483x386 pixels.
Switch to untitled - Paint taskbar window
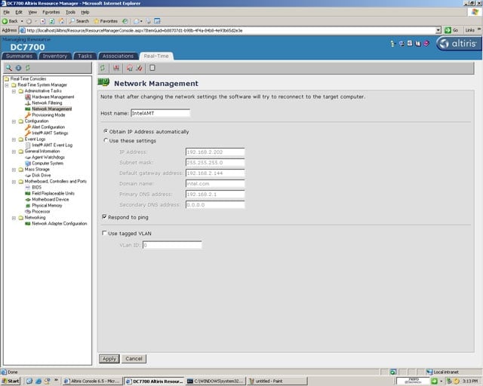277,381
